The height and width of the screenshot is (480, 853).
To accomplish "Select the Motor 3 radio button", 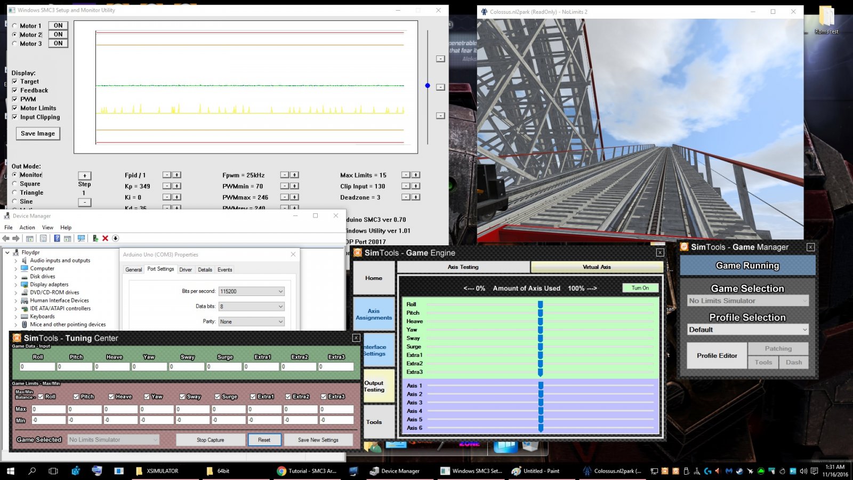I will coord(14,44).
